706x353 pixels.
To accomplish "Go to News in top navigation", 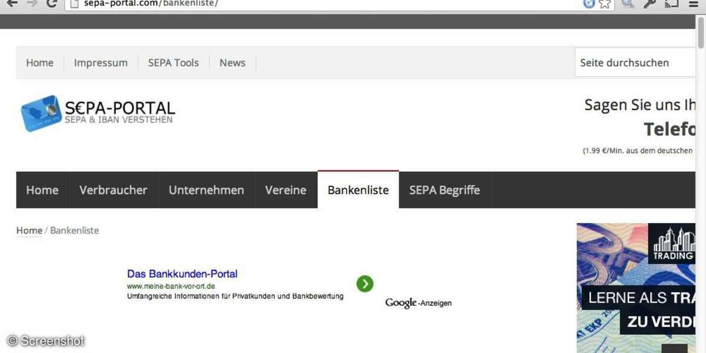I will [232, 63].
